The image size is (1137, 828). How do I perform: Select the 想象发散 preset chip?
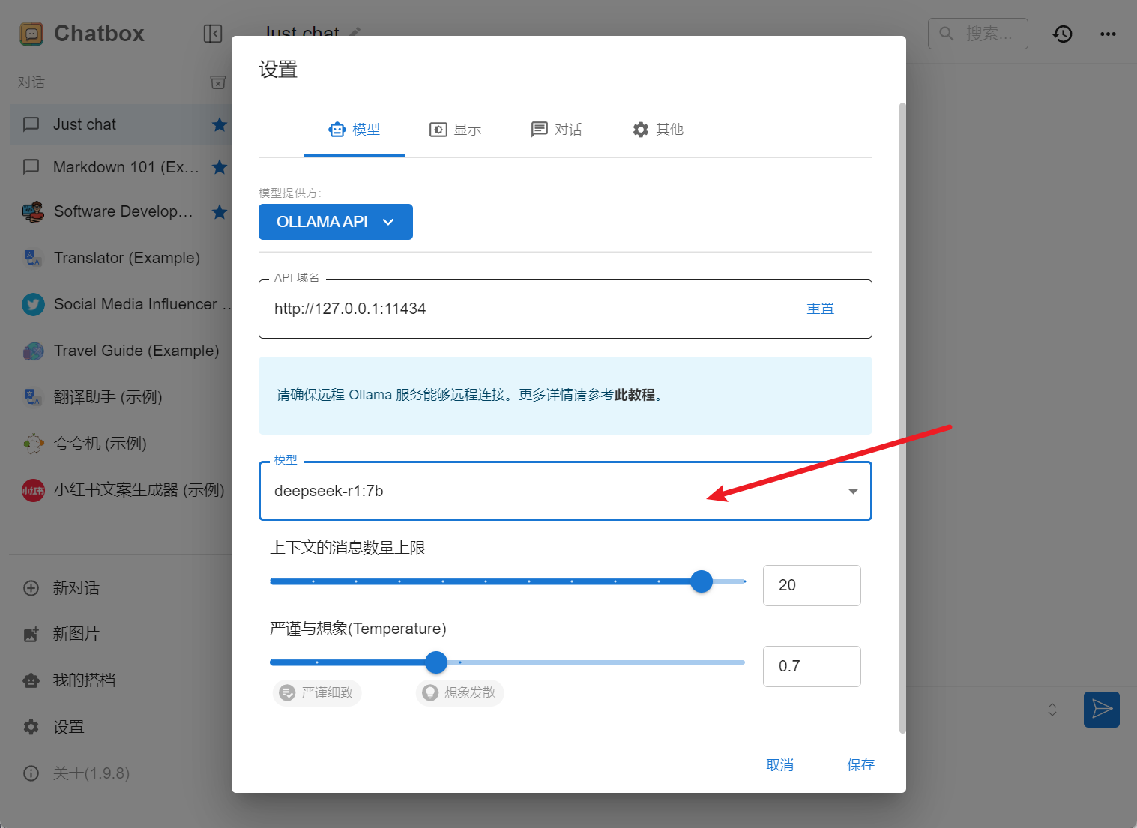pos(459,692)
